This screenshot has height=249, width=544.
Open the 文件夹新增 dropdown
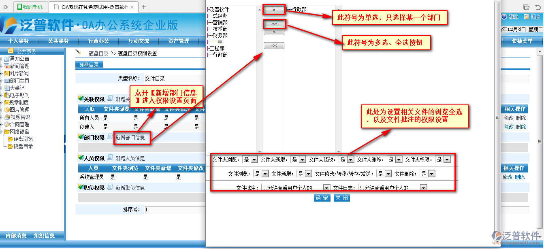coord(297,160)
